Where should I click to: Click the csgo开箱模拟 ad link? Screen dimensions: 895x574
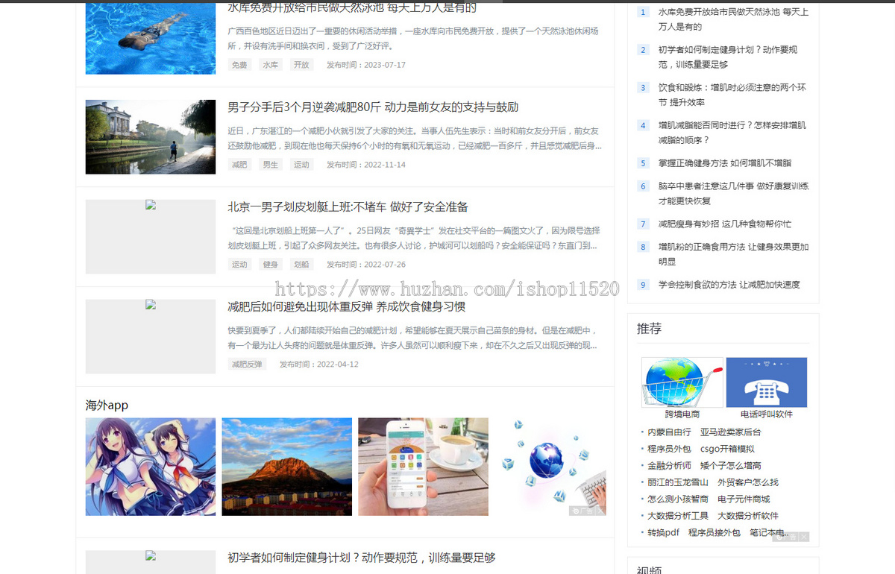(x=727, y=449)
